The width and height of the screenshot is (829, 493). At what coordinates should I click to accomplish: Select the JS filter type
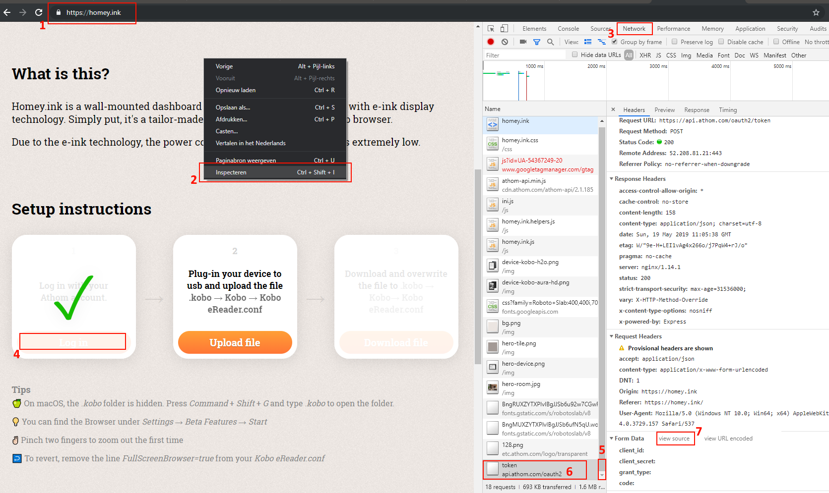(x=658, y=55)
